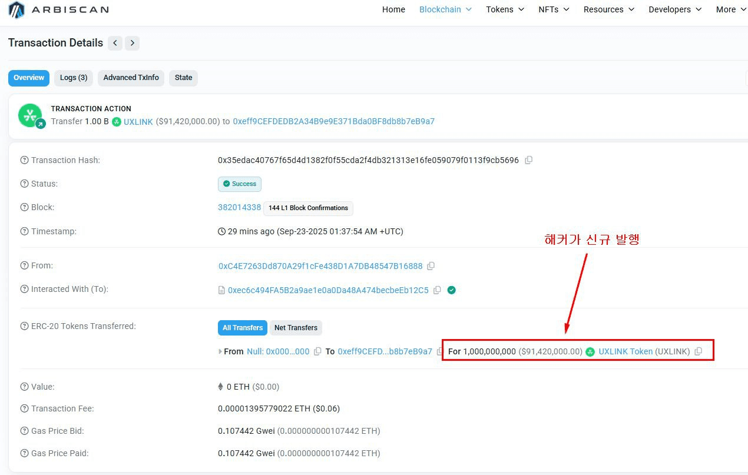
Task: Switch to the State tab
Action: pyautogui.click(x=183, y=78)
